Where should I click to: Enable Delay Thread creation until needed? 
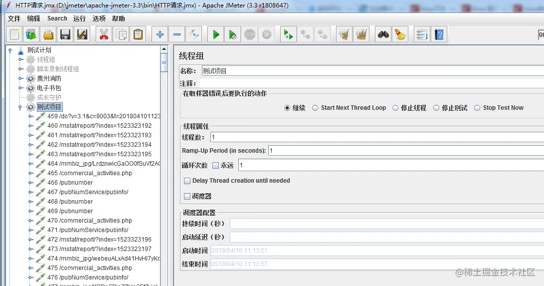tap(187, 181)
